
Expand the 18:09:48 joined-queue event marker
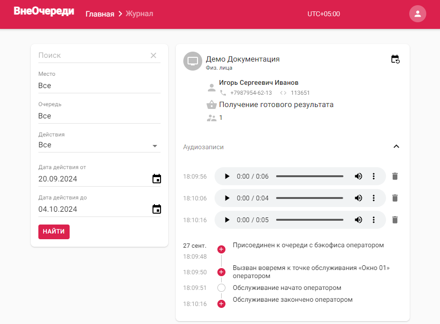[x=221, y=249]
